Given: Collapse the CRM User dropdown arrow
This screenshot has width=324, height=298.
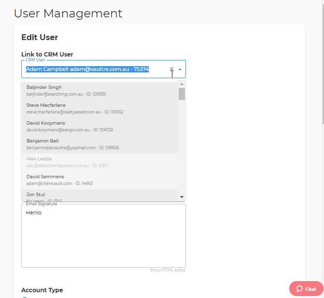Looking at the screenshot, I should [x=180, y=69].
